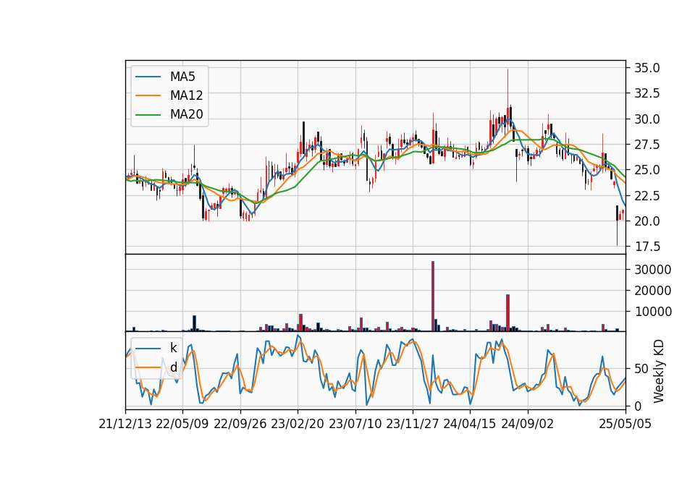Image resolution: width=695 pixels, height=499 pixels.
Task: Click the 35.0 price axis tick
Action: [647, 68]
